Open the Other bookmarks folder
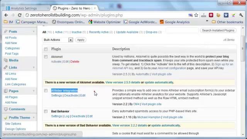The width and height of the screenshot is (247, 139). (x=227, y=22)
